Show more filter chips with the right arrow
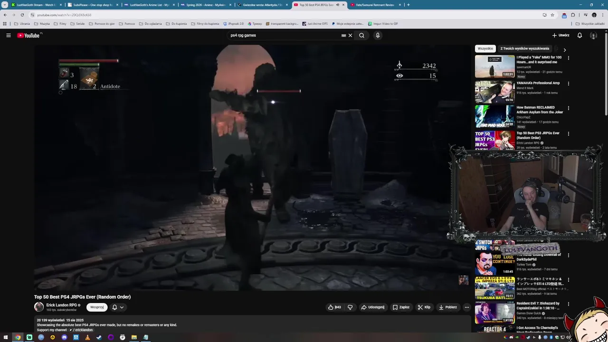608x342 pixels. pyautogui.click(x=564, y=49)
